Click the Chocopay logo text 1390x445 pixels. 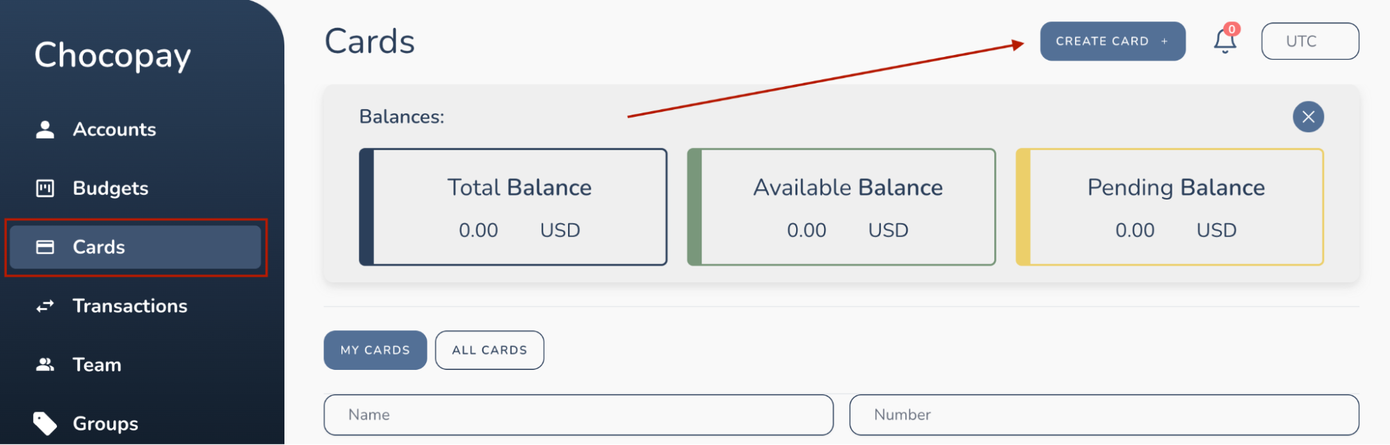(113, 56)
